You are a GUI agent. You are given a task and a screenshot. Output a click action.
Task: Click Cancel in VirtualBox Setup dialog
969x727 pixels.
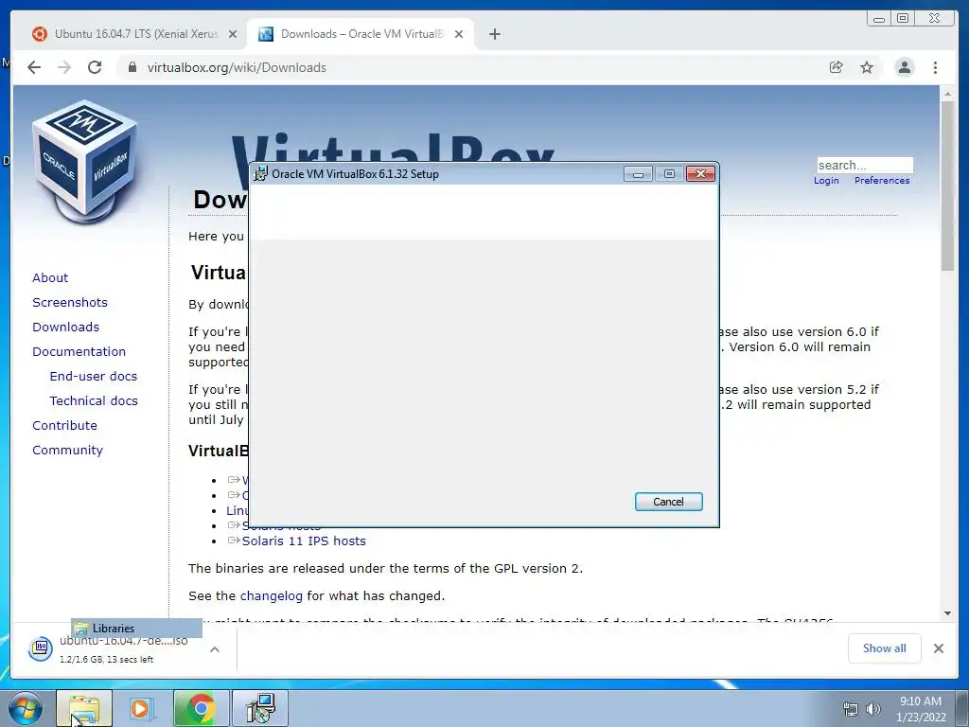(x=669, y=502)
